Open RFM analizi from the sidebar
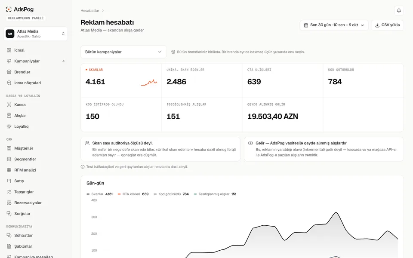The height and width of the screenshot is (258, 413). [36, 170]
